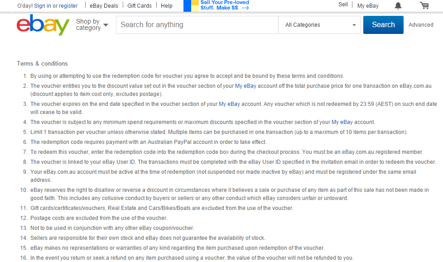
Task: Click term 9 about active eBay.com.au account
Action: (223, 176)
